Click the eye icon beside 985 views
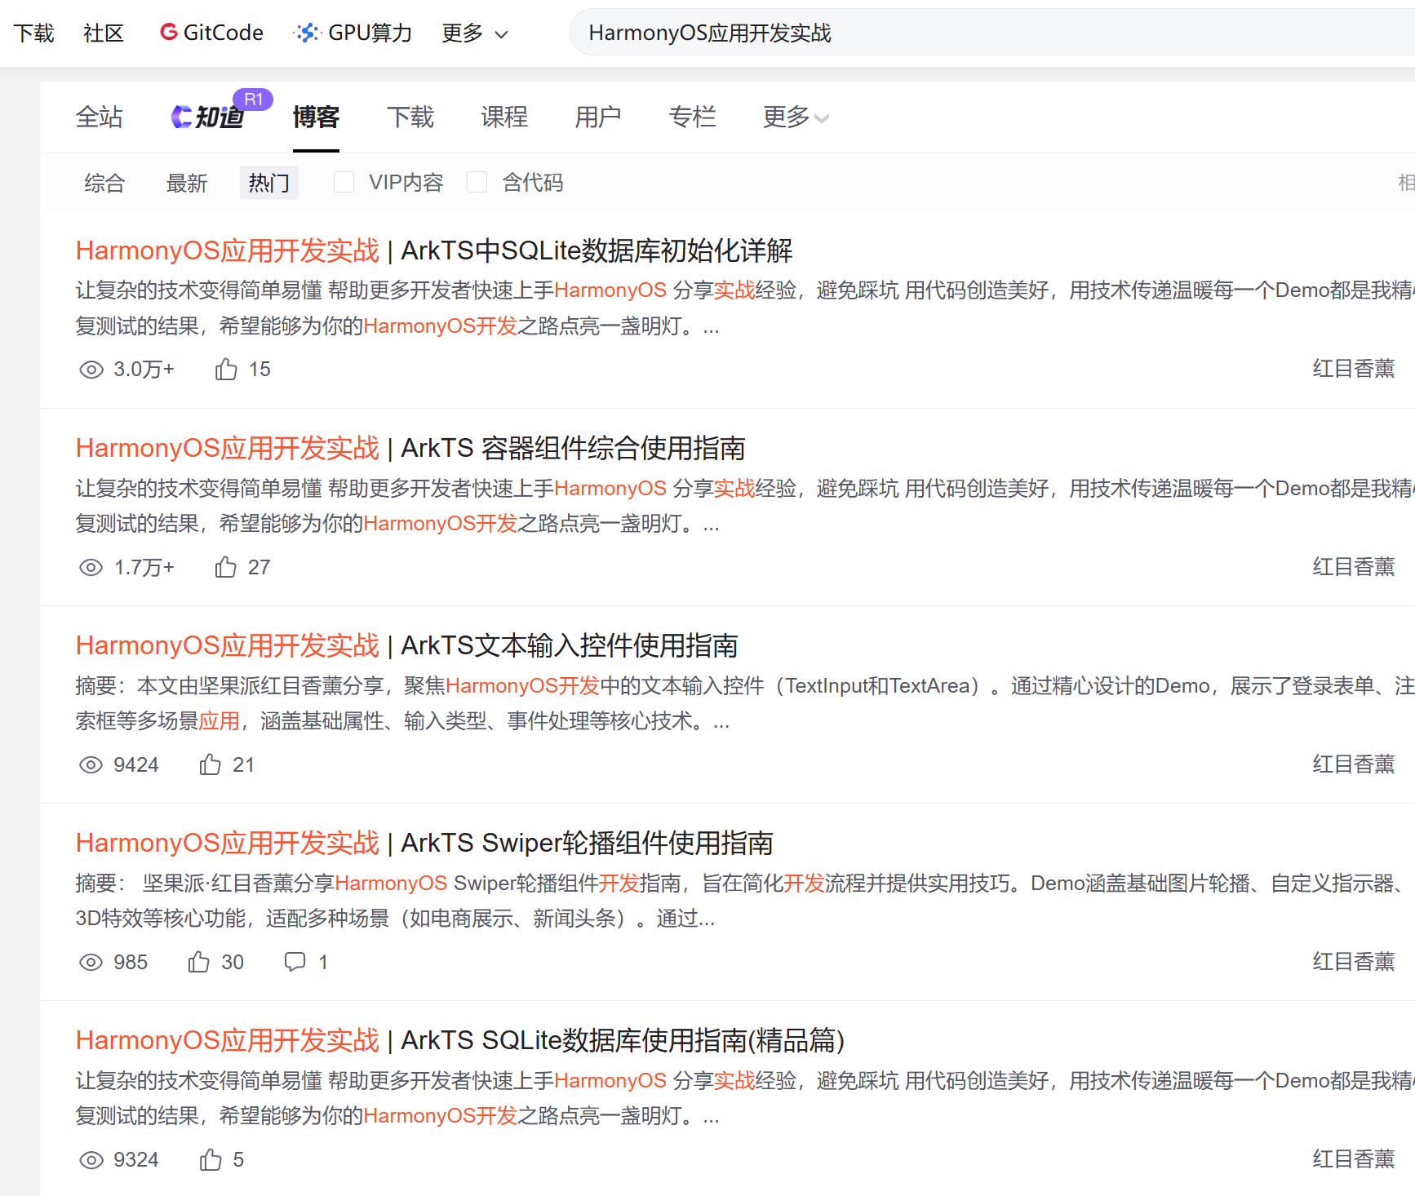This screenshot has height=1196, width=1415. click(x=91, y=962)
